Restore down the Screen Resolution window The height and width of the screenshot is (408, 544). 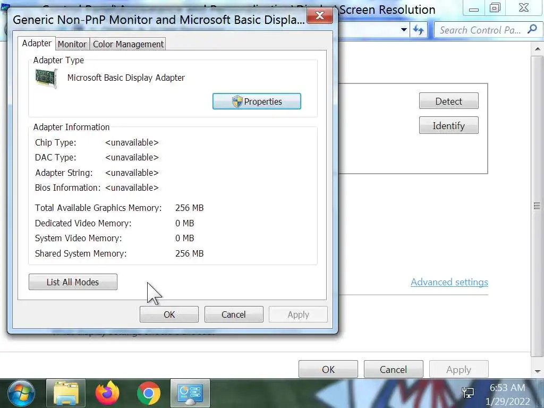coord(495,8)
